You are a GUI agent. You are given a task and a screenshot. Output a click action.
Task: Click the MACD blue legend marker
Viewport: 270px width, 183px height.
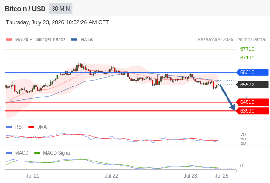[9, 153]
